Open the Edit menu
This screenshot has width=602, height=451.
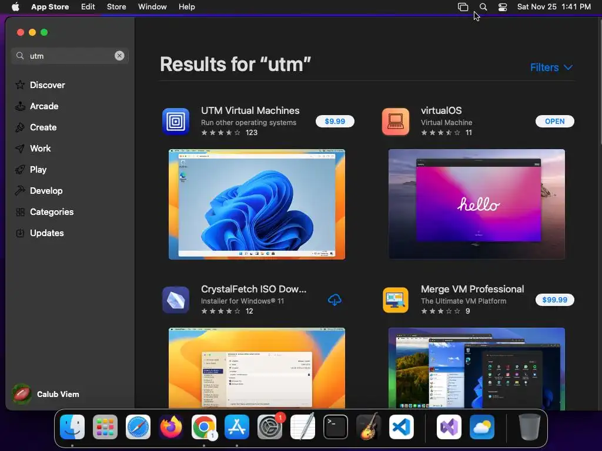(88, 7)
